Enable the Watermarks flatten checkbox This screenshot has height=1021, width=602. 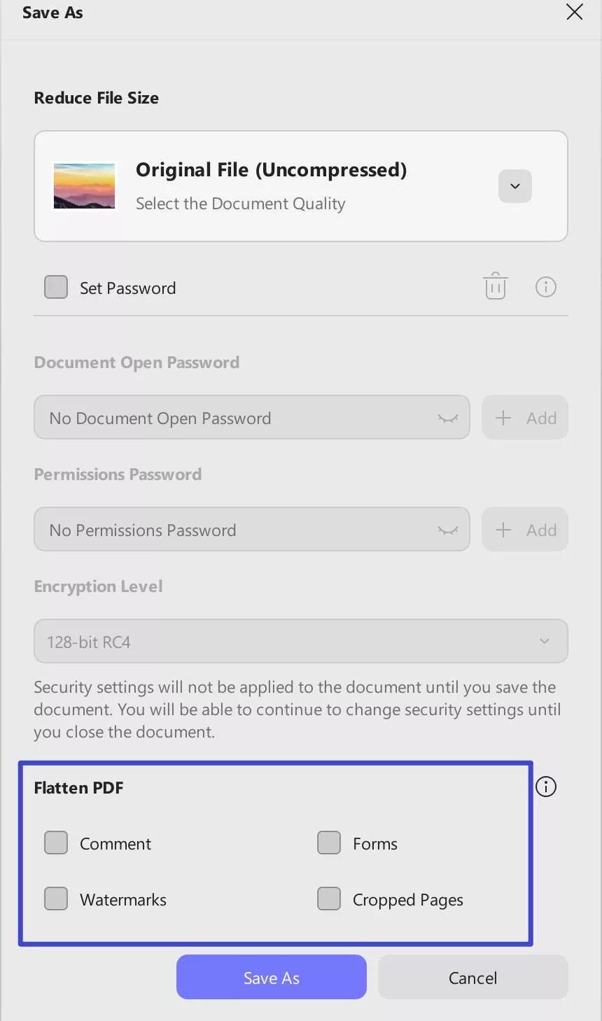(x=56, y=899)
